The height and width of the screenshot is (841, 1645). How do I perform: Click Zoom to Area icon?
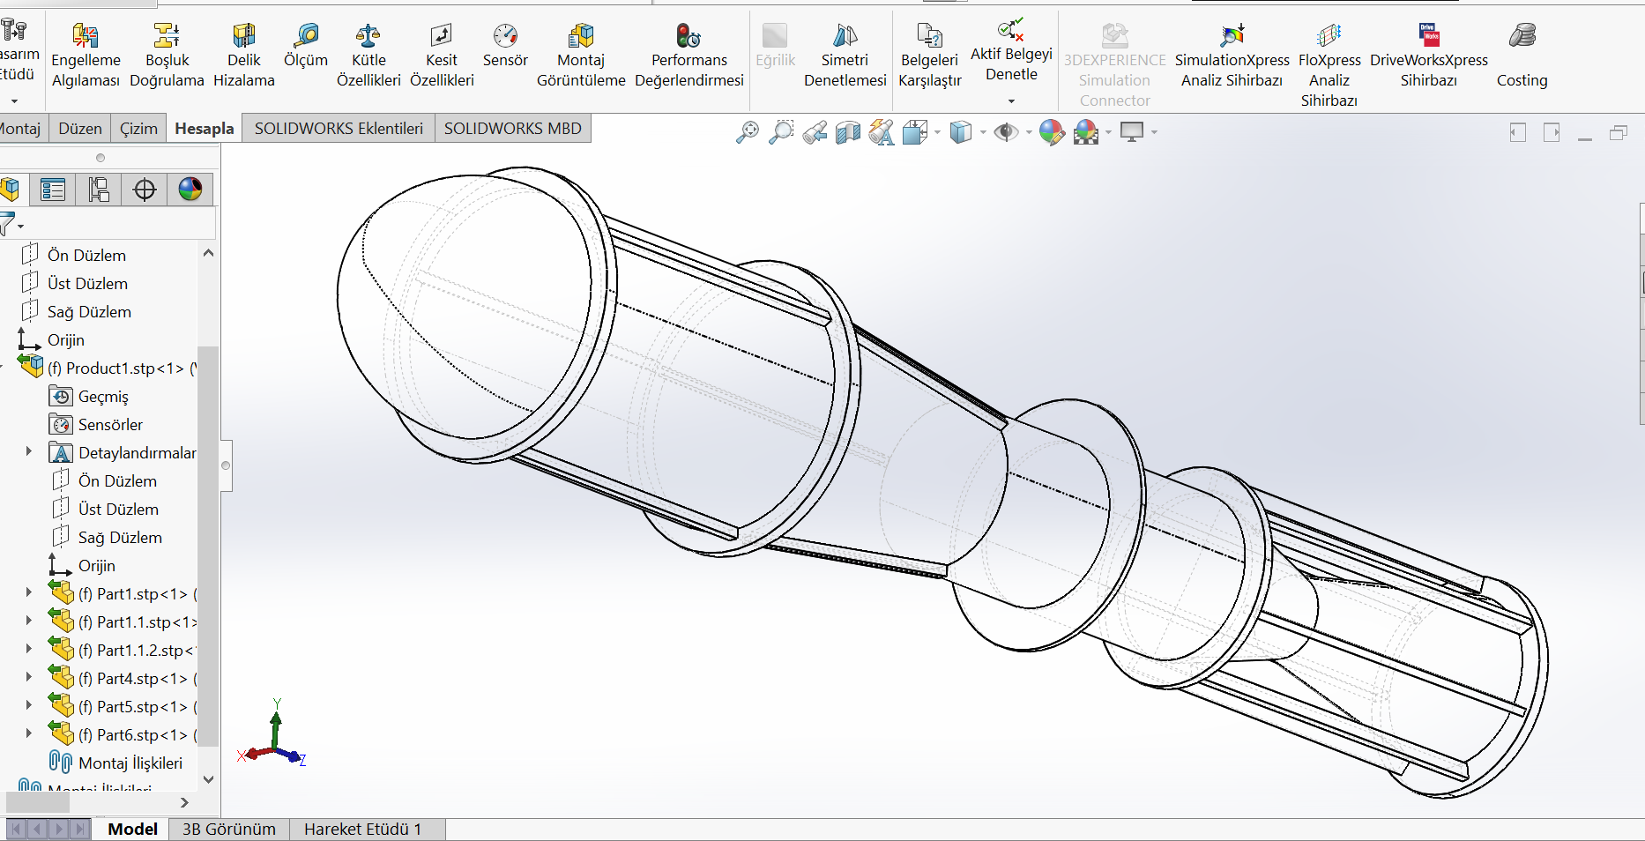click(781, 132)
